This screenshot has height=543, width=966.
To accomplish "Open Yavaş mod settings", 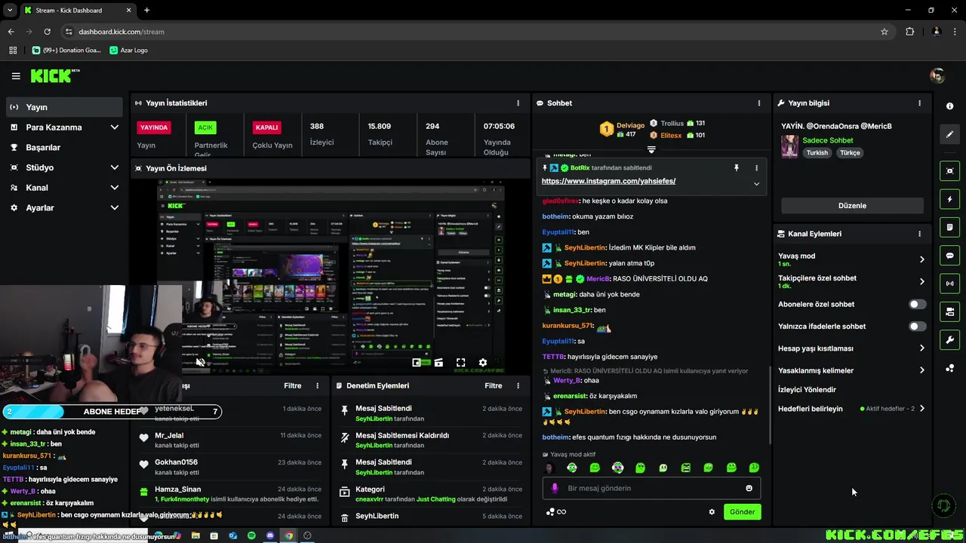I will (851, 259).
